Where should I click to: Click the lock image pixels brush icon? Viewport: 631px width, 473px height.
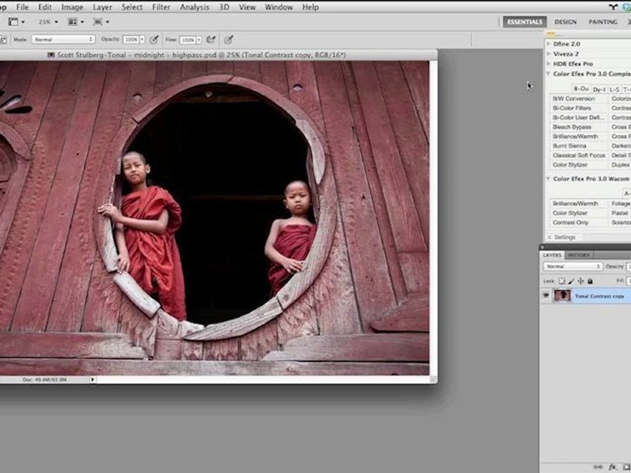click(x=571, y=281)
